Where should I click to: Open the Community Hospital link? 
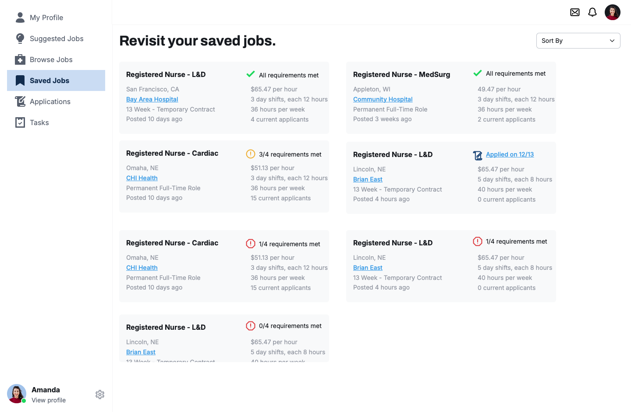pyautogui.click(x=383, y=99)
